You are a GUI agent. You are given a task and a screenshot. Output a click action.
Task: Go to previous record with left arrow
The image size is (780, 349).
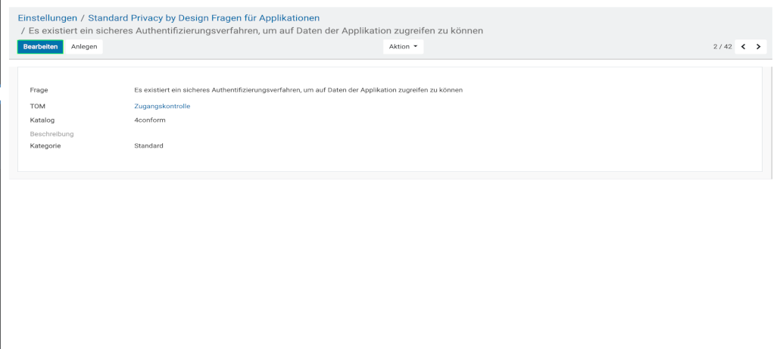[743, 47]
